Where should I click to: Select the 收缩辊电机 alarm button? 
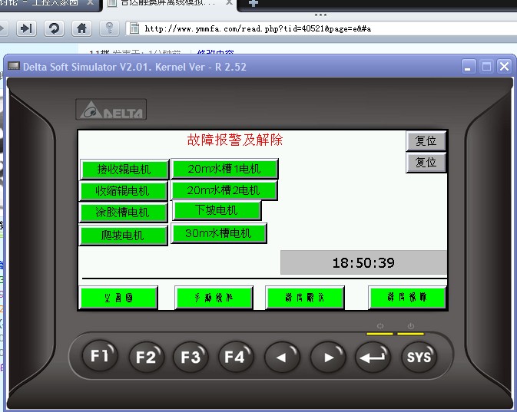coord(124,191)
